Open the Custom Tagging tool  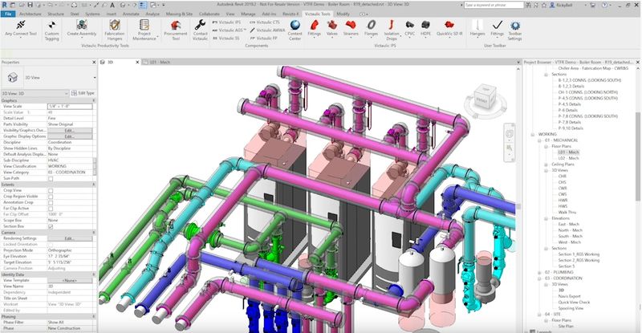tap(51, 29)
